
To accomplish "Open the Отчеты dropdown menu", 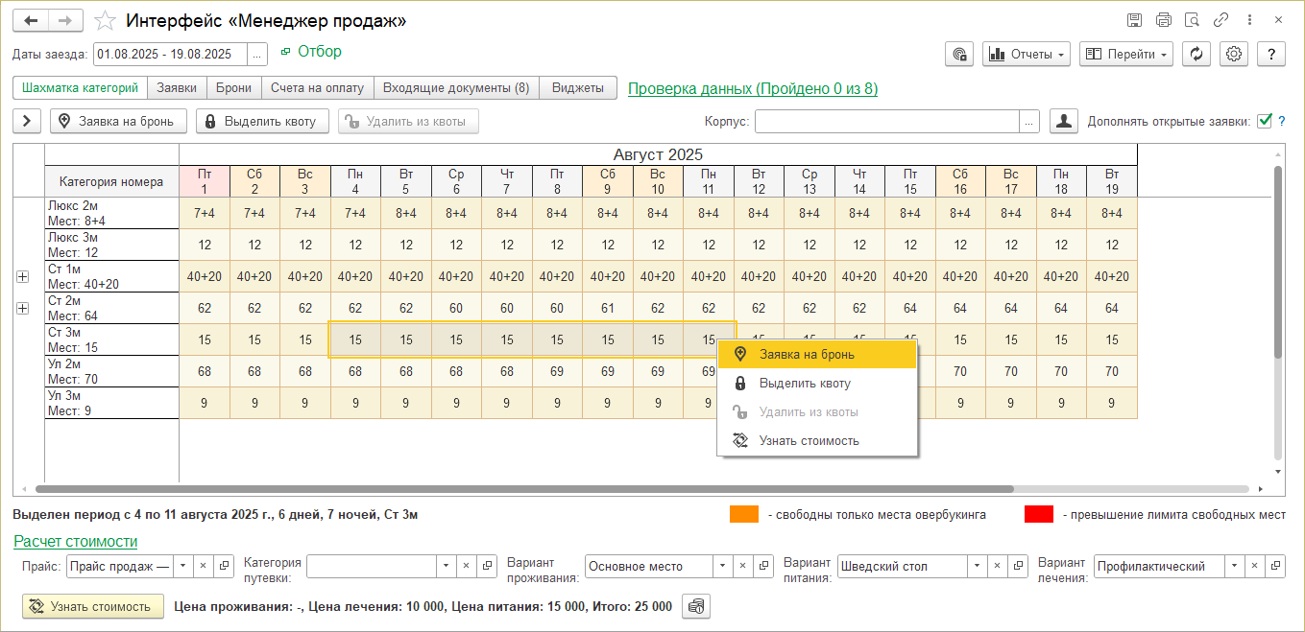I will click(1027, 54).
